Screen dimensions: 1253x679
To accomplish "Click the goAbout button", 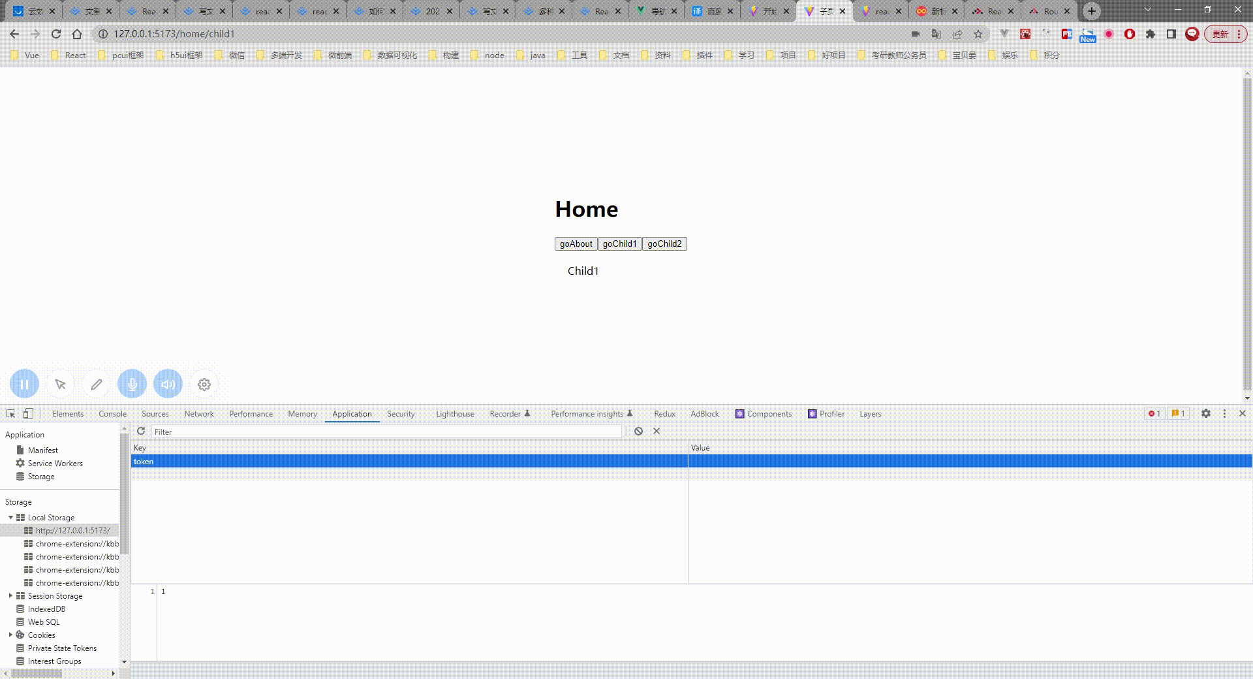I will (x=576, y=244).
